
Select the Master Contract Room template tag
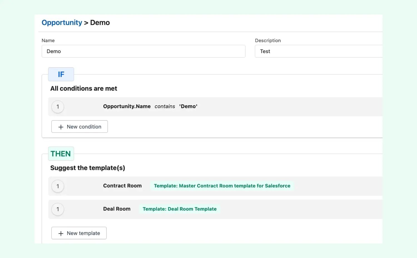(x=222, y=186)
